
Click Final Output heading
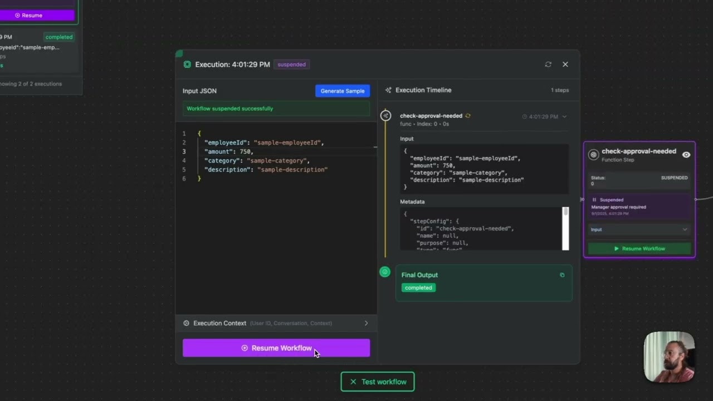[x=419, y=275]
